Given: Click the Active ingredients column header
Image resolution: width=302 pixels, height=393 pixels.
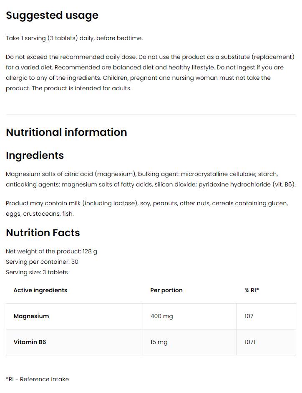Looking at the screenshot, I should (x=40, y=290).
